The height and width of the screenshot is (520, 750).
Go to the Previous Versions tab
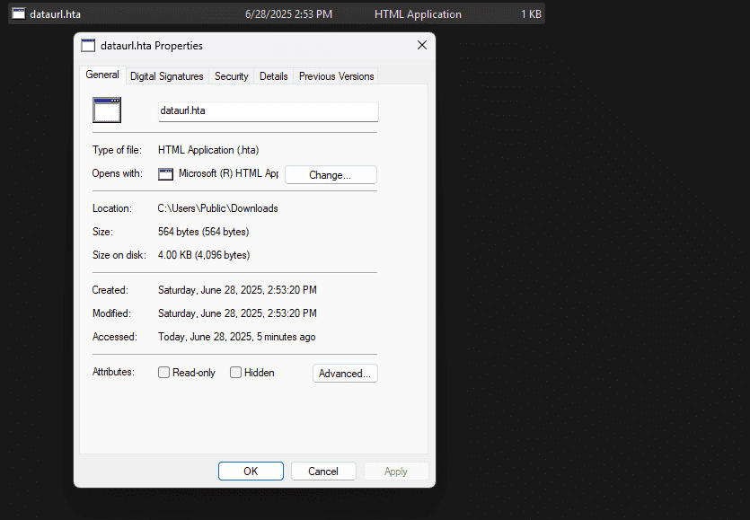(x=336, y=76)
